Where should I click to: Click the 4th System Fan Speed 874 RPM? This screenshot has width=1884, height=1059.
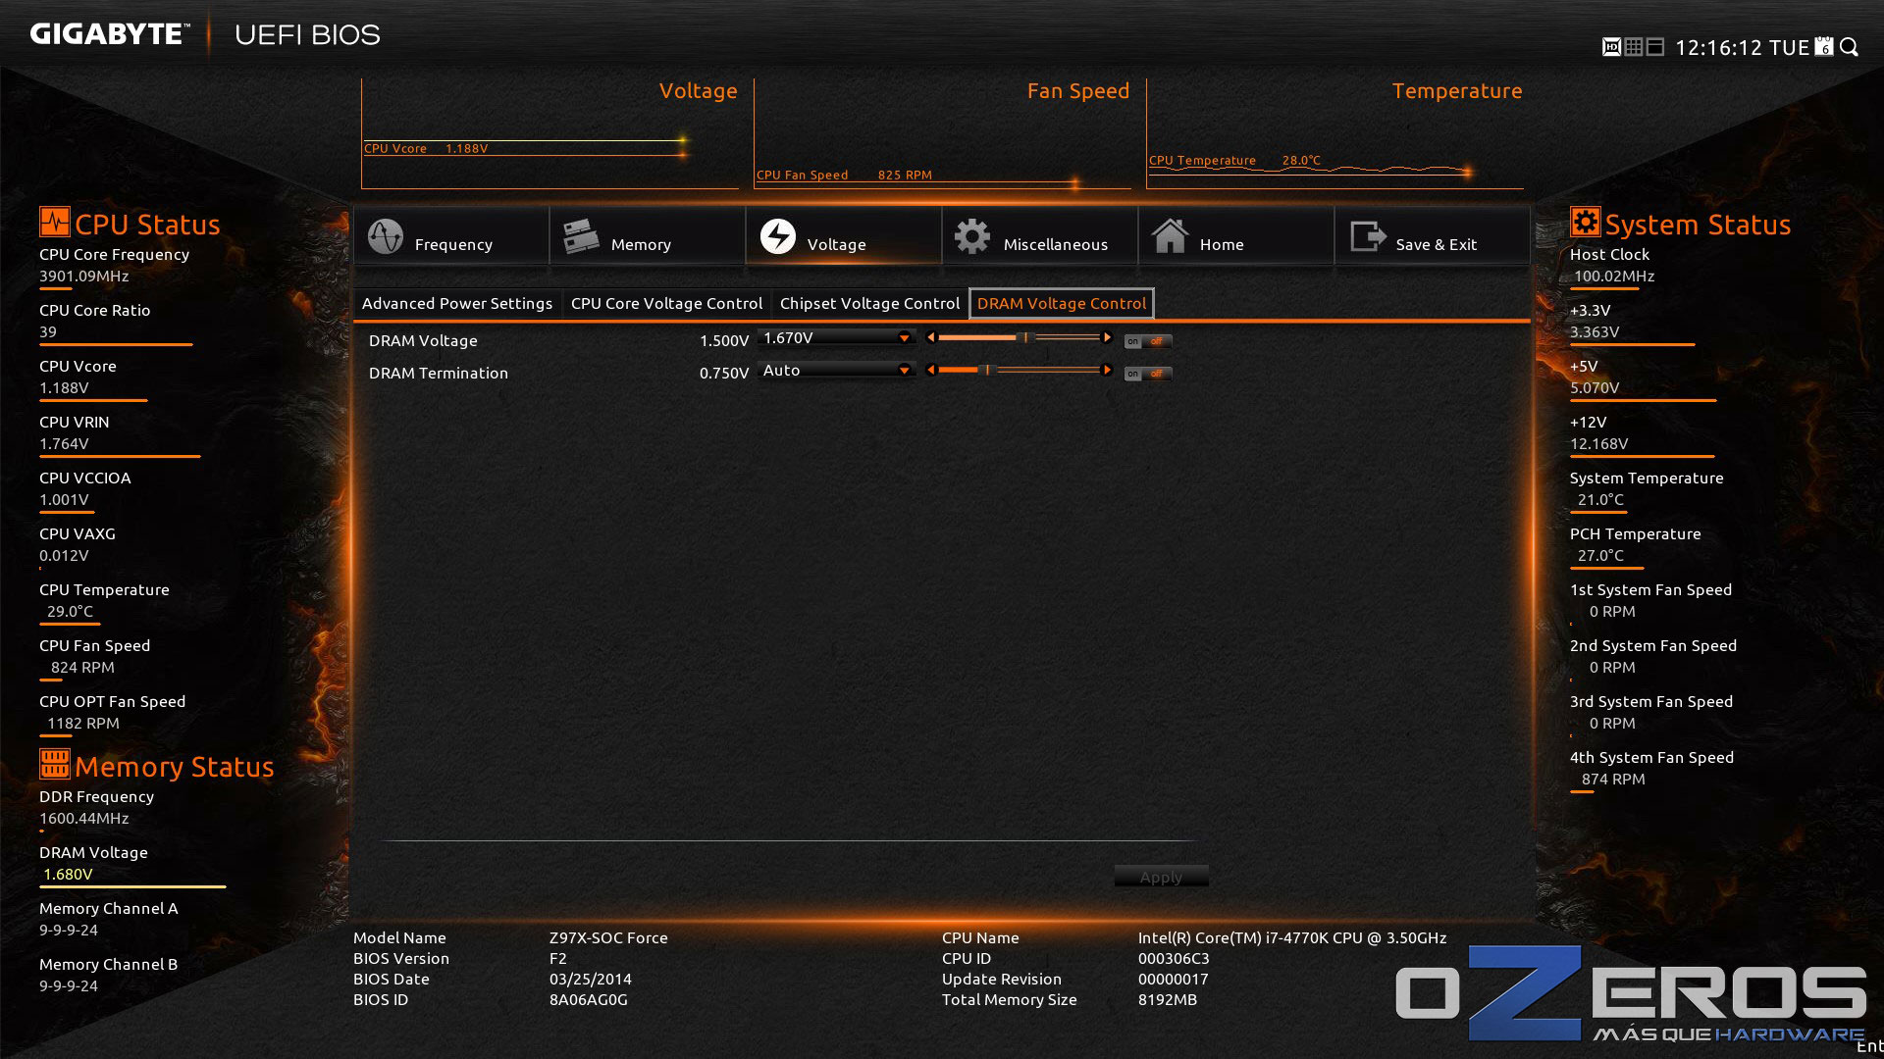tap(1613, 780)
